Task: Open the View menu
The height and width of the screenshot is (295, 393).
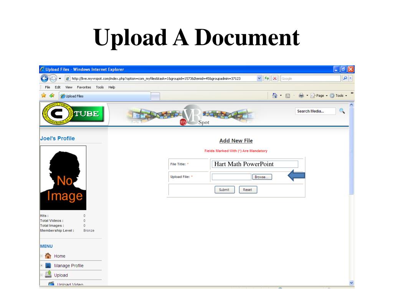Action: pos(69,87)
